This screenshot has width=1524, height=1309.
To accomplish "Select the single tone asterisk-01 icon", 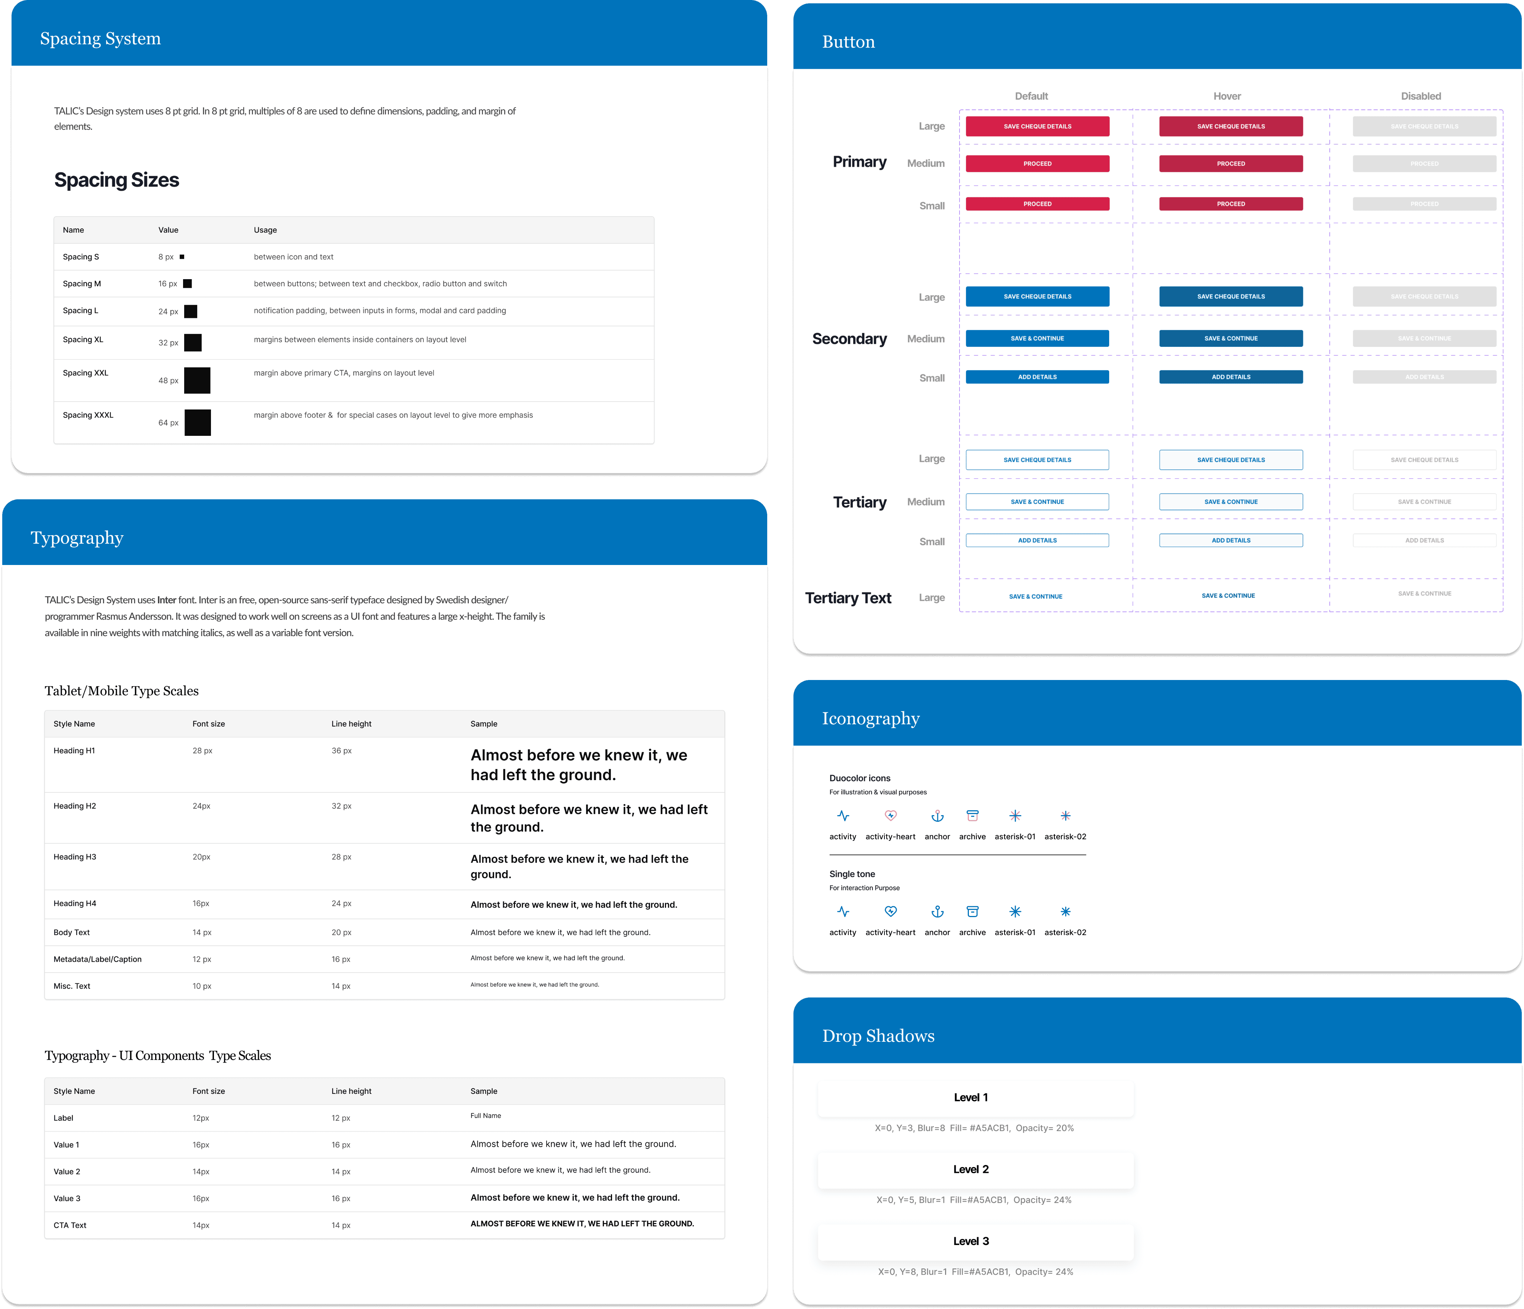I will 1014,911.
